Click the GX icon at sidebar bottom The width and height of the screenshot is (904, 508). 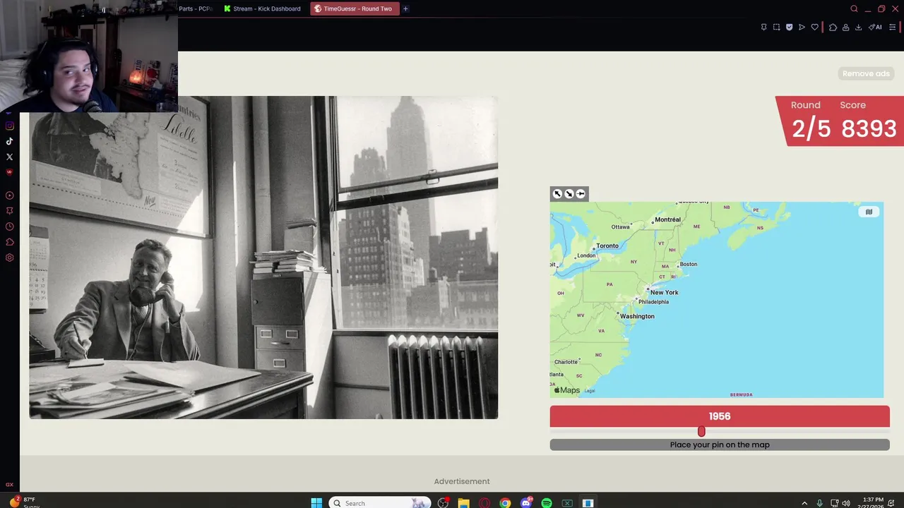(10, 484)
